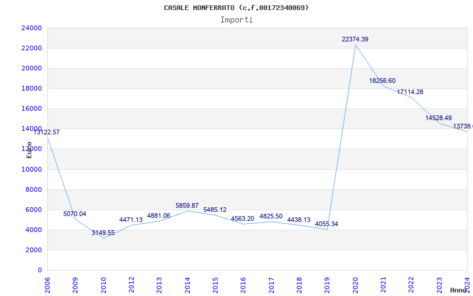
Task: Click y-axis value 6000
Action: tap(33, 210)
